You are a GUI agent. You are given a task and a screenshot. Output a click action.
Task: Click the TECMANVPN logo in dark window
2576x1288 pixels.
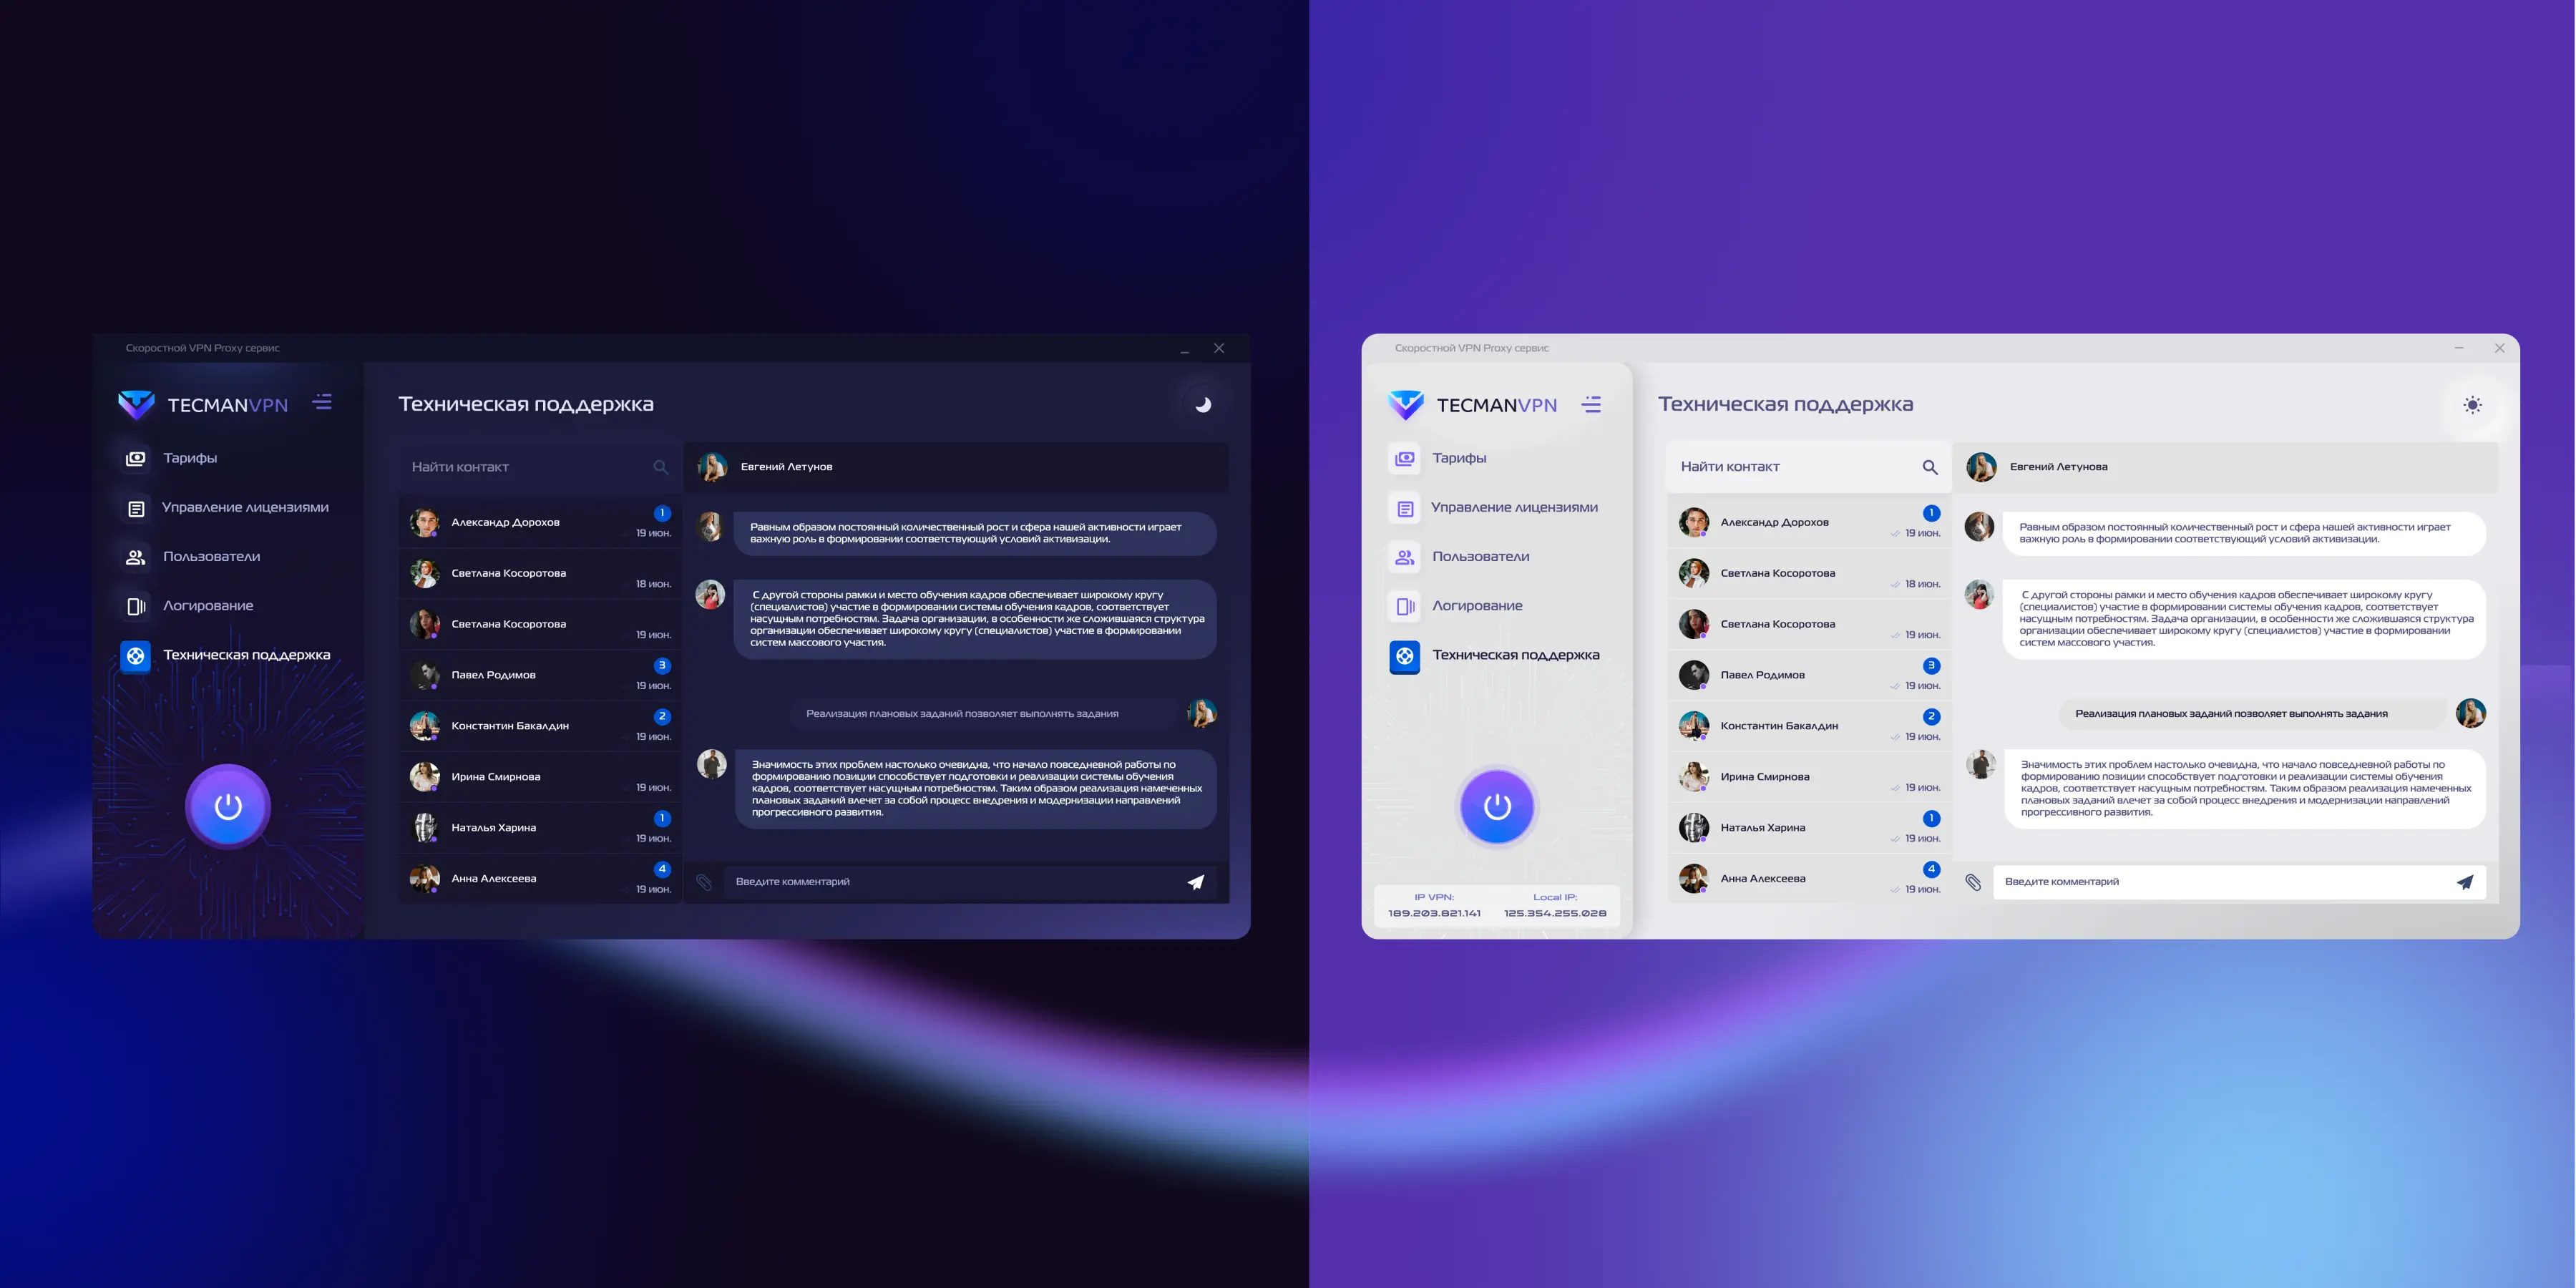(x=203, y=405)
